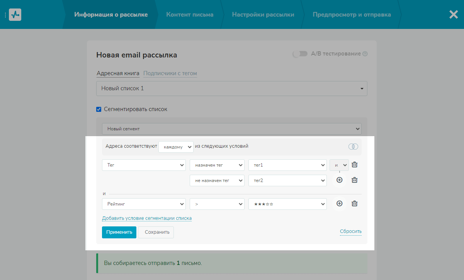The height and width of the screenshot is (280, 464).
Task: Go to Контент письма step
Action: pos(190,15)
